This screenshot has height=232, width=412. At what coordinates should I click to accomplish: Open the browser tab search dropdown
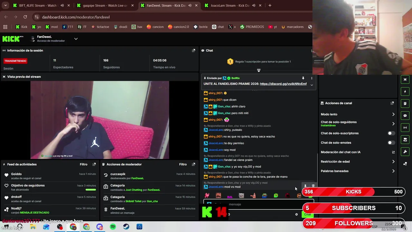click(x=5, y=5)
